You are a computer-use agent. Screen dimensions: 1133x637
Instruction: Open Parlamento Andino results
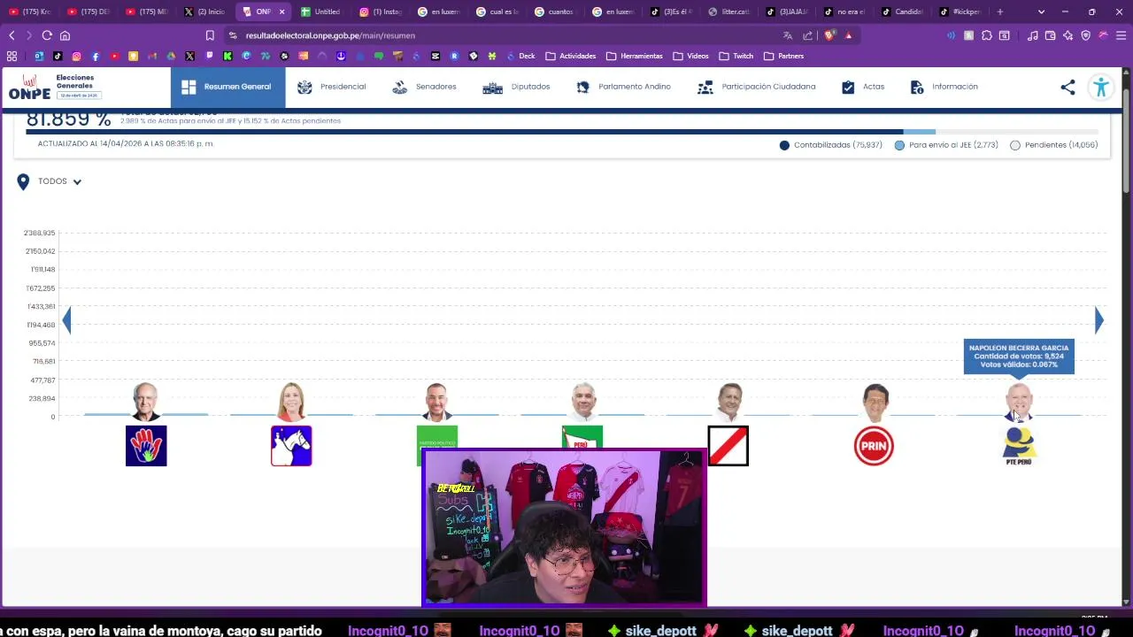623,87
